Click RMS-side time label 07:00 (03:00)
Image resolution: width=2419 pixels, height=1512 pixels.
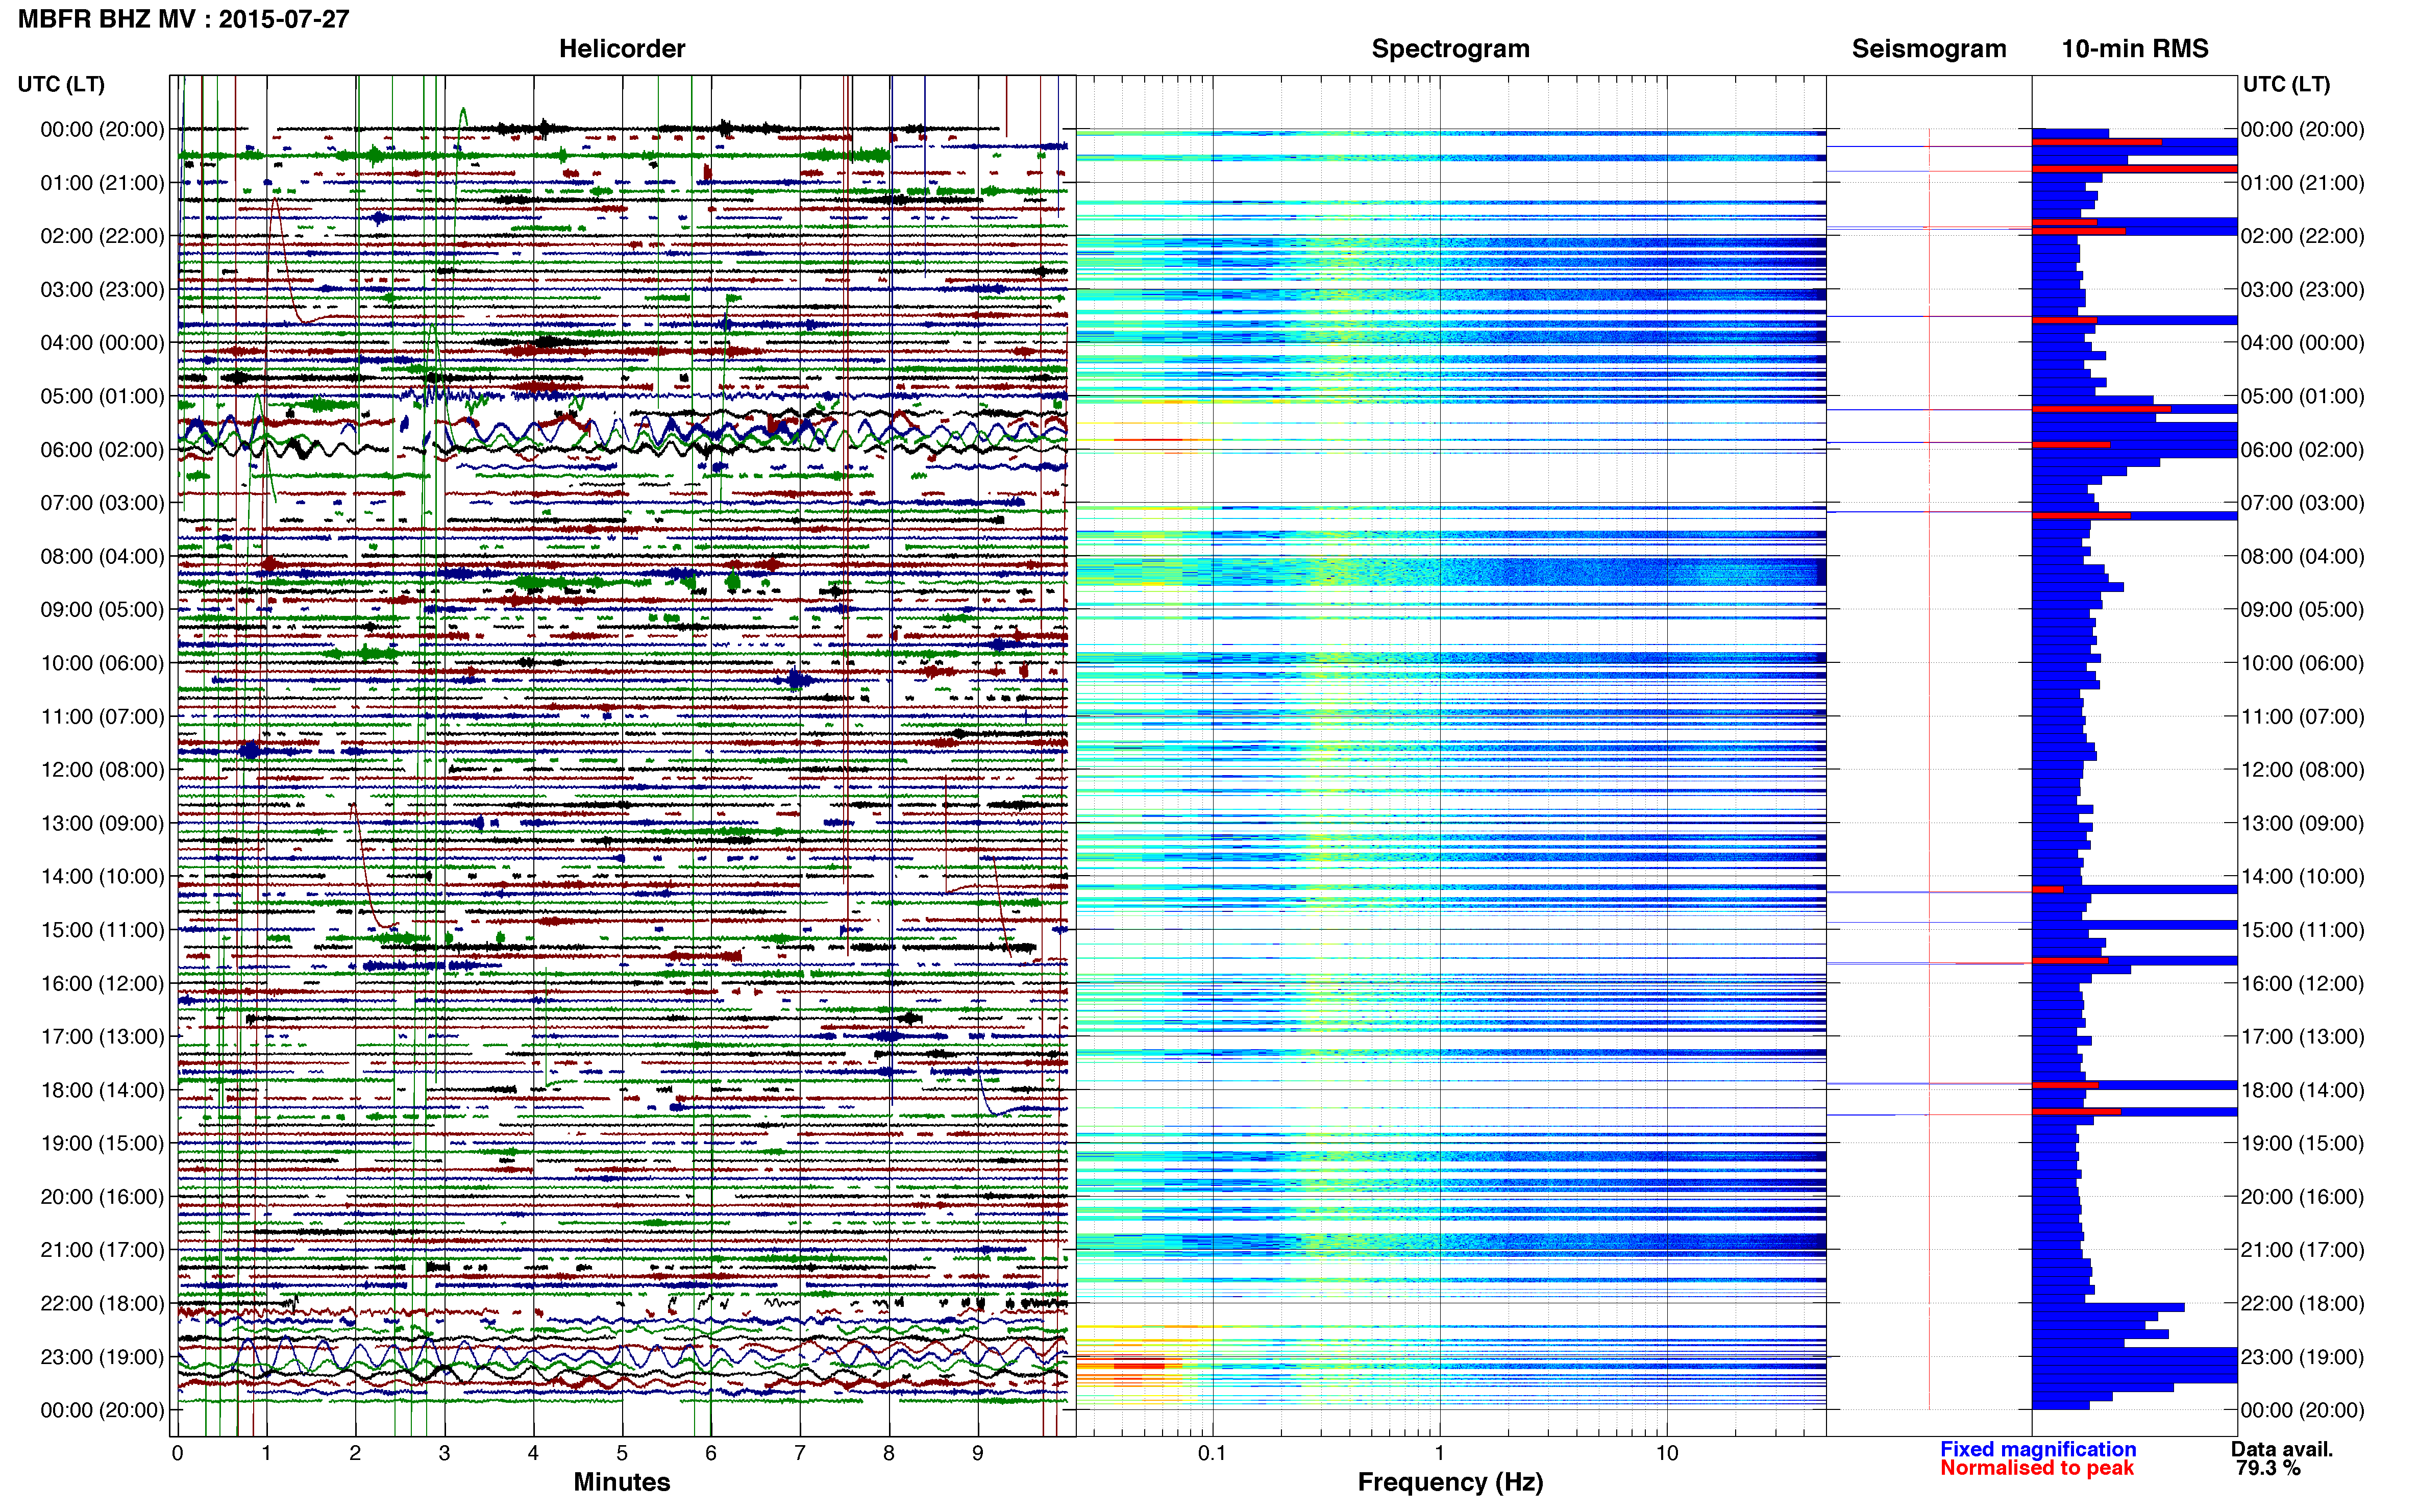pos(2303,503)
